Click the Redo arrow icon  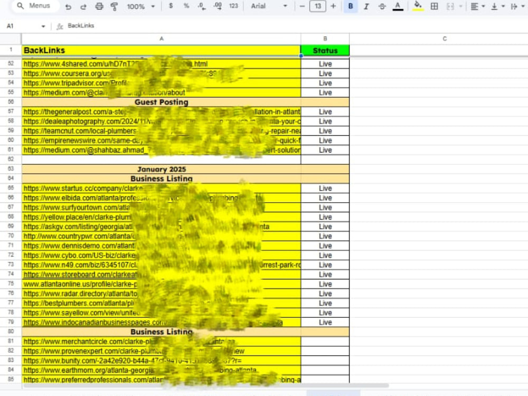click(83, 6)
